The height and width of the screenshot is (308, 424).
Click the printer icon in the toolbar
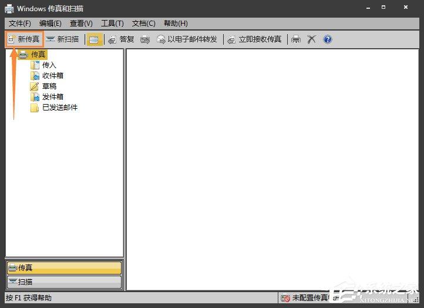297,39
